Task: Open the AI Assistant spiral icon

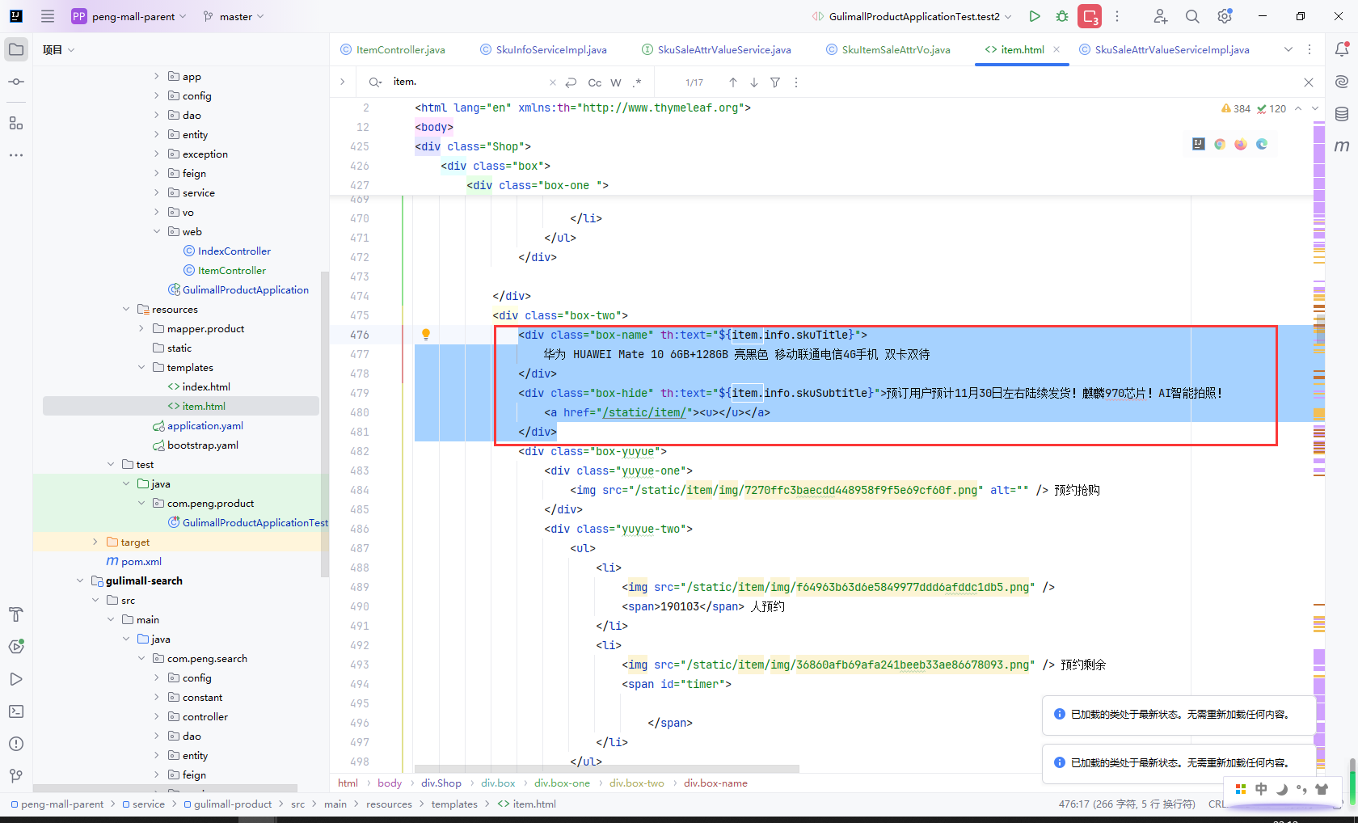Action: (x=1342, y=82)
